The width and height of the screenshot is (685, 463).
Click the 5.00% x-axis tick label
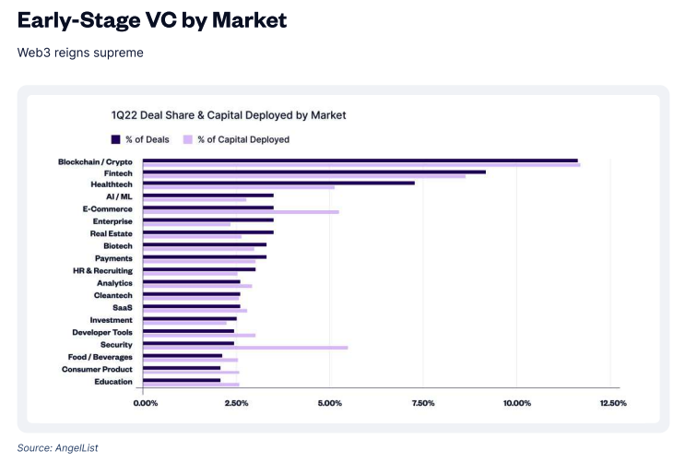click(x=330, y=403)
